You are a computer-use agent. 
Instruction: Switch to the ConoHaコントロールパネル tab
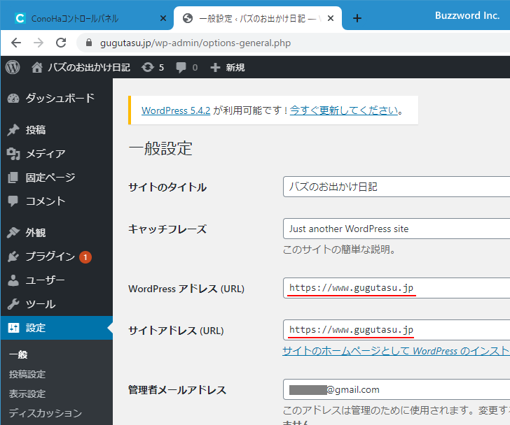(x=75, y=18)
